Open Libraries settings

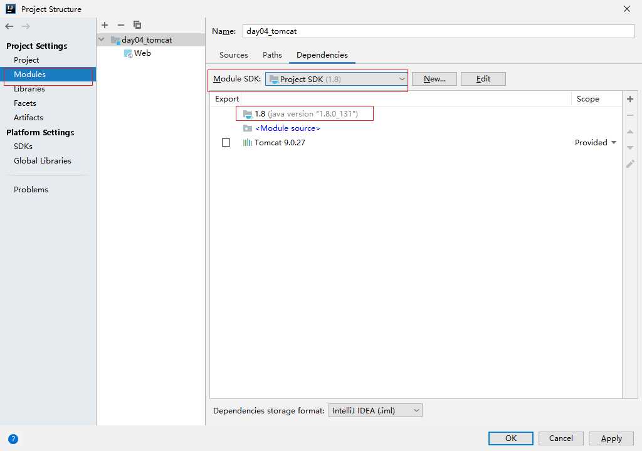tap(29, 89)
